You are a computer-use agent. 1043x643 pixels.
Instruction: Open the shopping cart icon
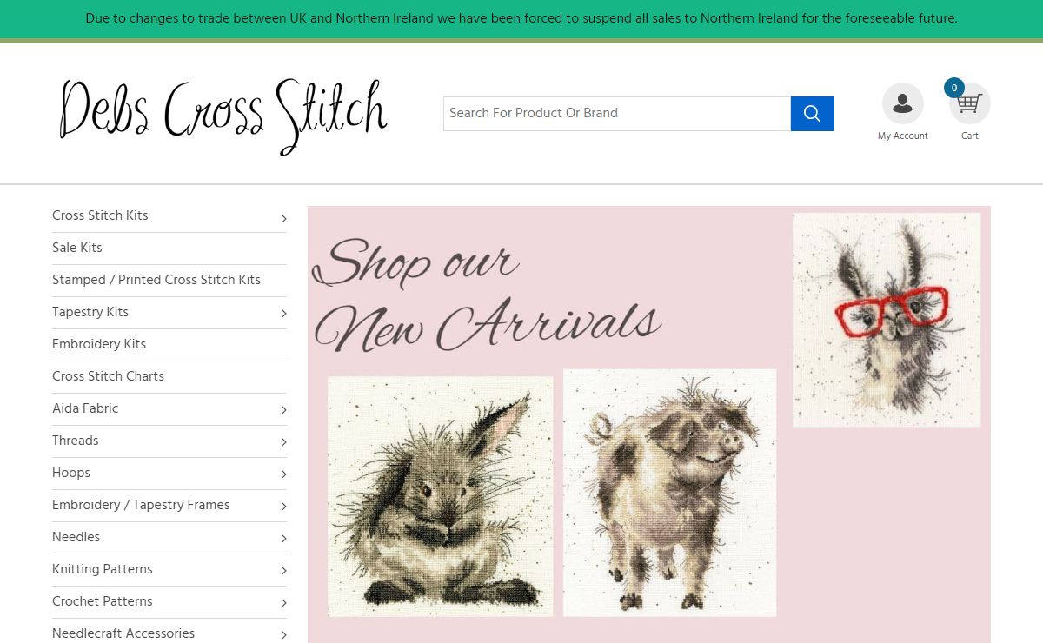pos(970,105)
